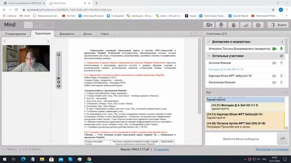Toggle the microphone button in Mind toolbar
This screenshot has height=163, width=291.
(221, 25)
